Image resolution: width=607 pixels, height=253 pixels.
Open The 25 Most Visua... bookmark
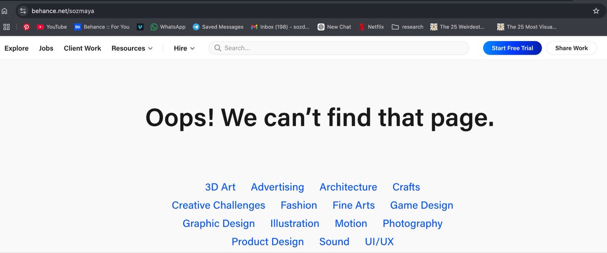click(527, 27)
